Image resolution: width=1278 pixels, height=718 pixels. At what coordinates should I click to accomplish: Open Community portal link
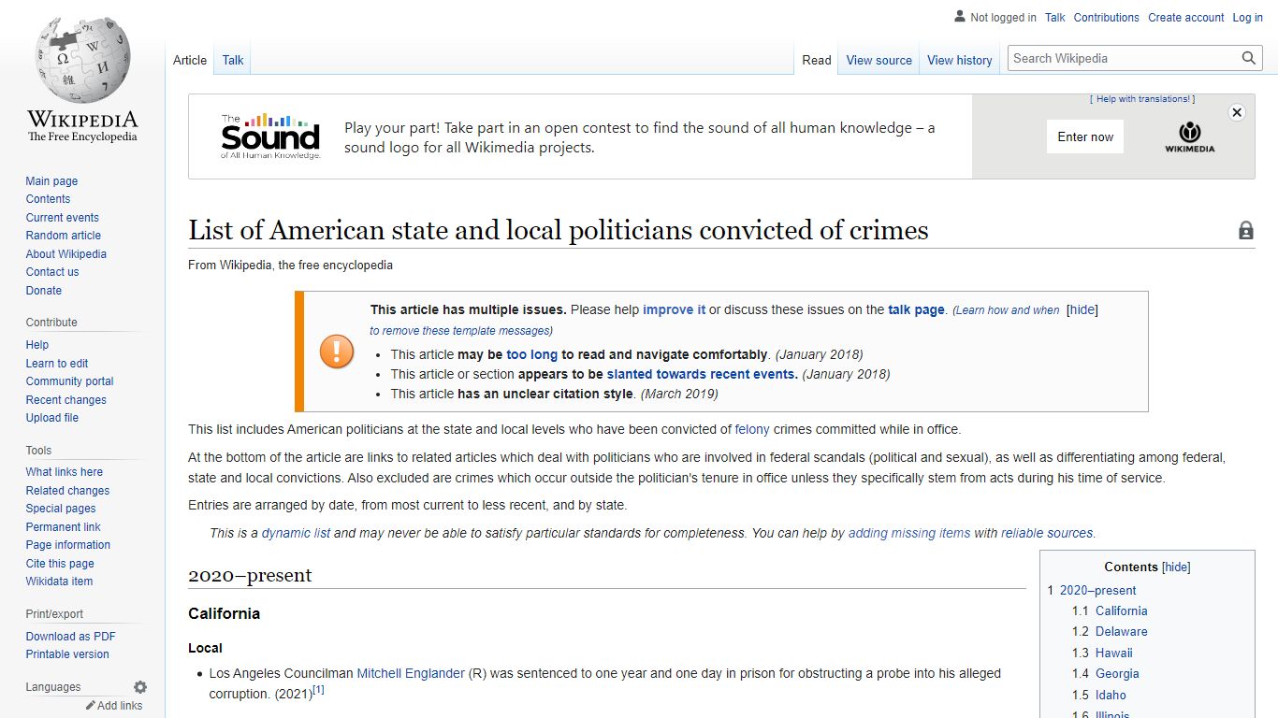tap(69, 381)
